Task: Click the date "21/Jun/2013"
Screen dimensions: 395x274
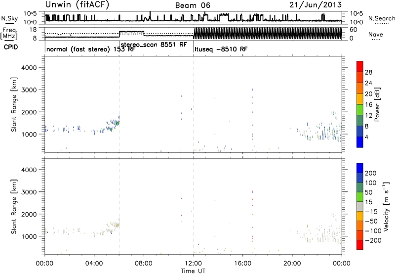Action: [316, 4]
